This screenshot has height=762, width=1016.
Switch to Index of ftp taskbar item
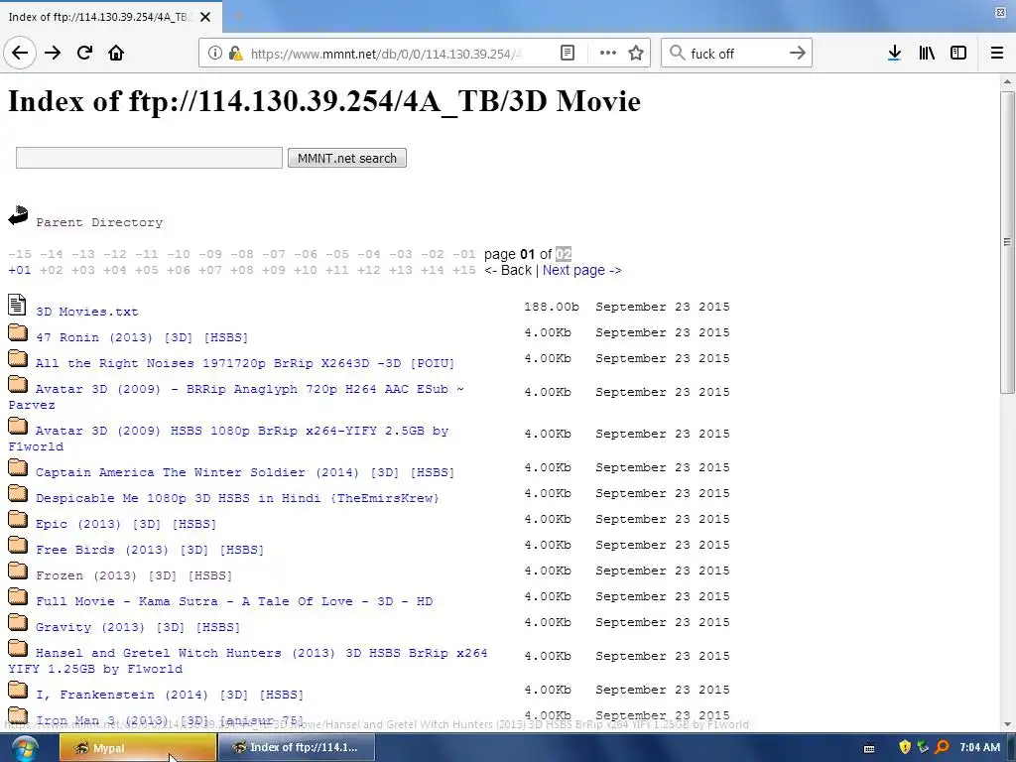click(x=296, y=748)
